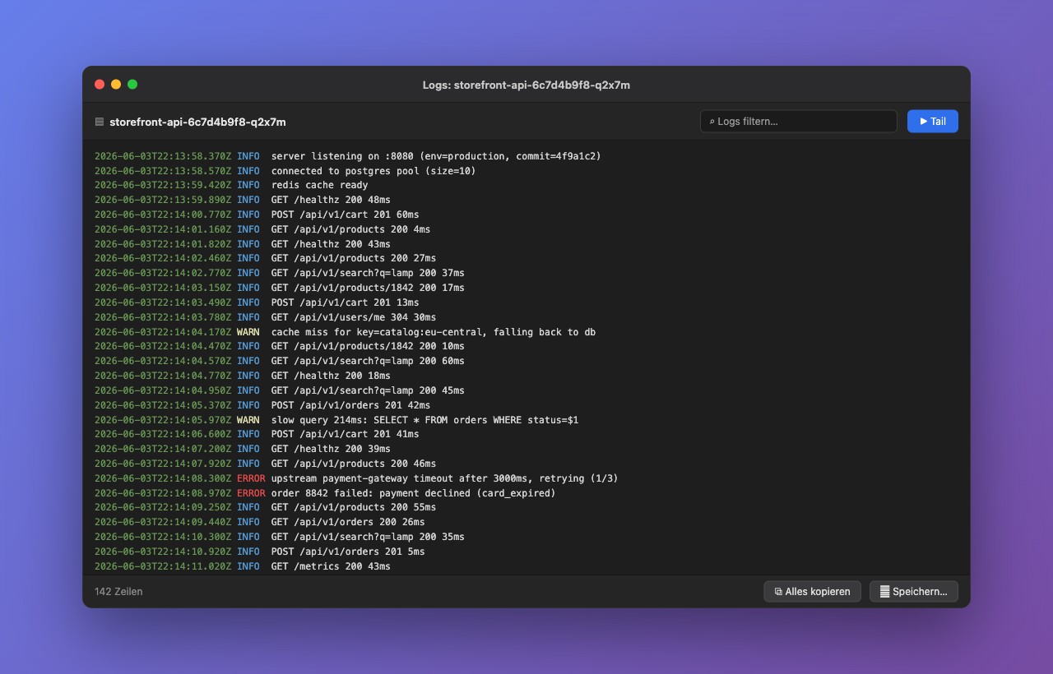This screenshot has height=674, width=1053.
Task: Select 'upstream payment-gateway timeout' error line
Action: click(526, 478)
